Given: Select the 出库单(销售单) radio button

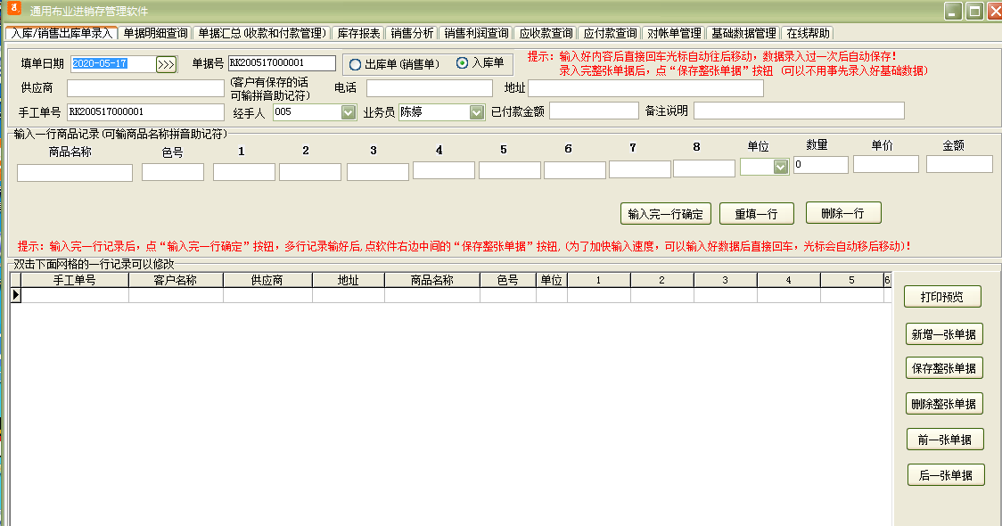Looking at the screenshot, I should tap(356, 64).
